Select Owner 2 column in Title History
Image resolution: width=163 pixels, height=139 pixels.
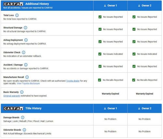point(145,108)
